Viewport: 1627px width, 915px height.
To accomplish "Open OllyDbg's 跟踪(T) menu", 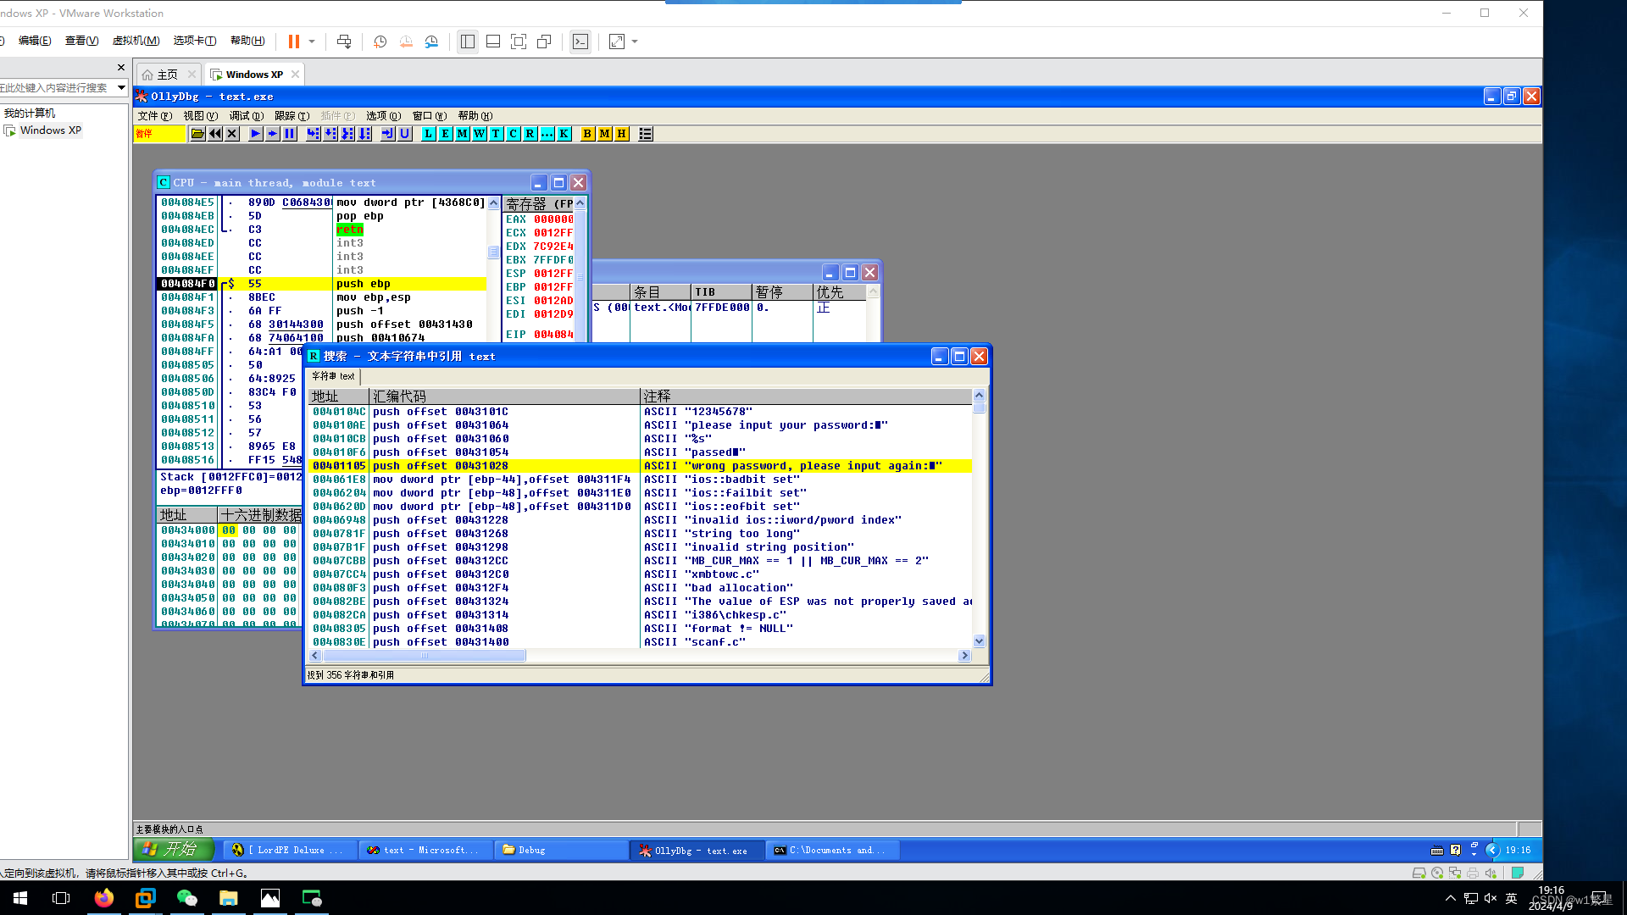I will click(x=292, y=116).
